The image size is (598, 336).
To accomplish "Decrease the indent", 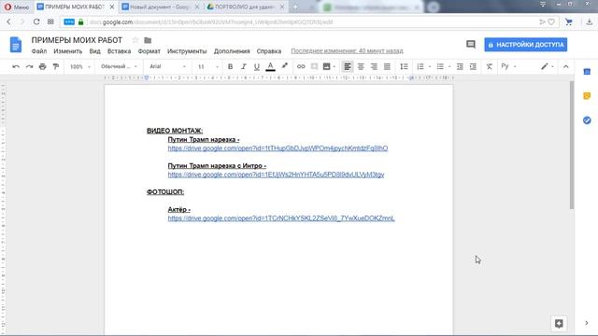I will [460, 66].
